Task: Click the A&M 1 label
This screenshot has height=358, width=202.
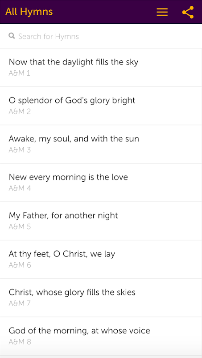Action: pos(19,73)
